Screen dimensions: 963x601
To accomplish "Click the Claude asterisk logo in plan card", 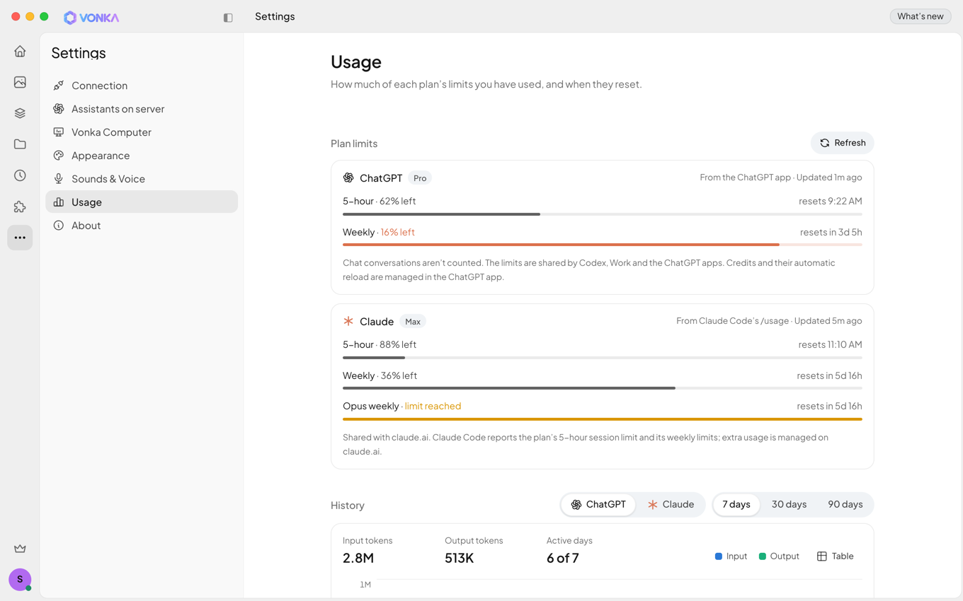I will click(348, 321).
